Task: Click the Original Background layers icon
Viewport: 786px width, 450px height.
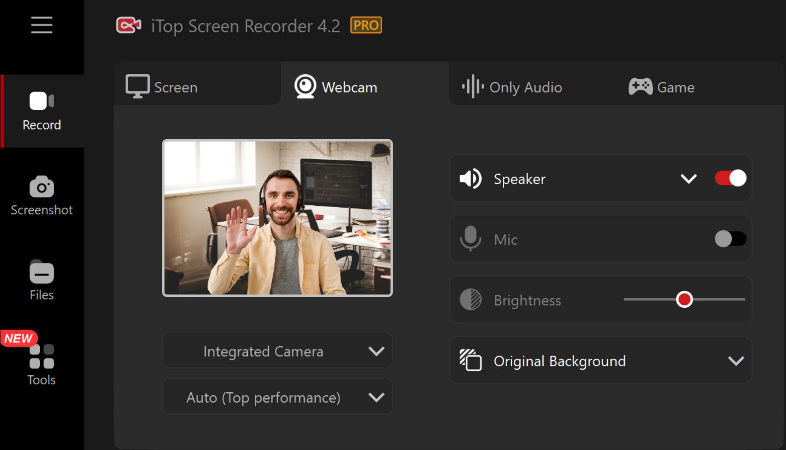Action: [470, 360]
